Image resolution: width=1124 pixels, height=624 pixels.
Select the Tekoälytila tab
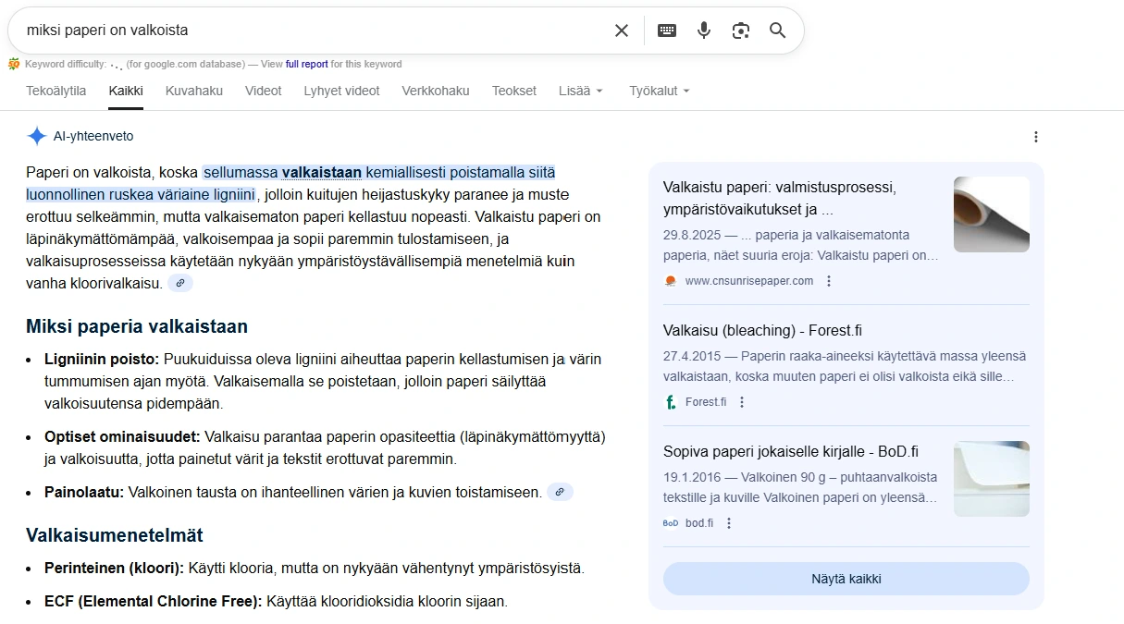(x=56, y=91)
